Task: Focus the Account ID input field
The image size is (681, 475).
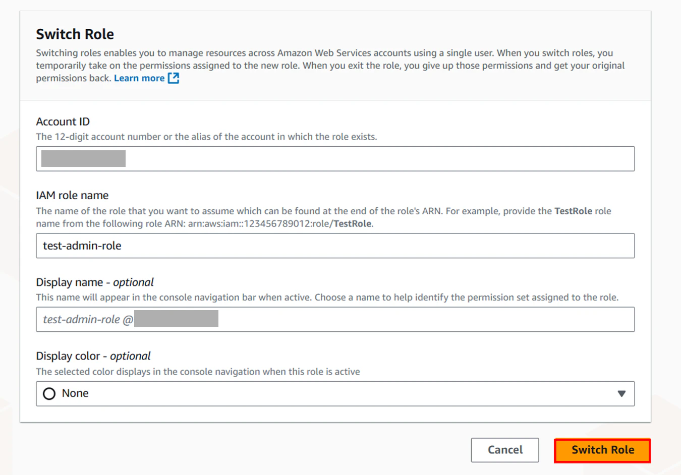Action: [x=335, y=159]
